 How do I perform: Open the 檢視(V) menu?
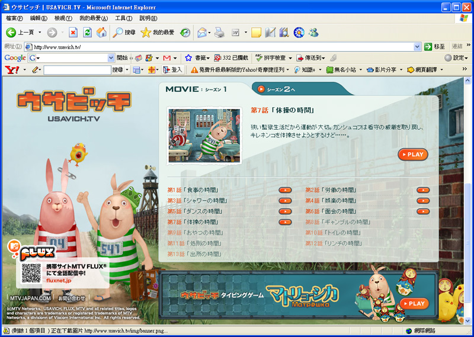pyautogui.click(x=63, y=18)
